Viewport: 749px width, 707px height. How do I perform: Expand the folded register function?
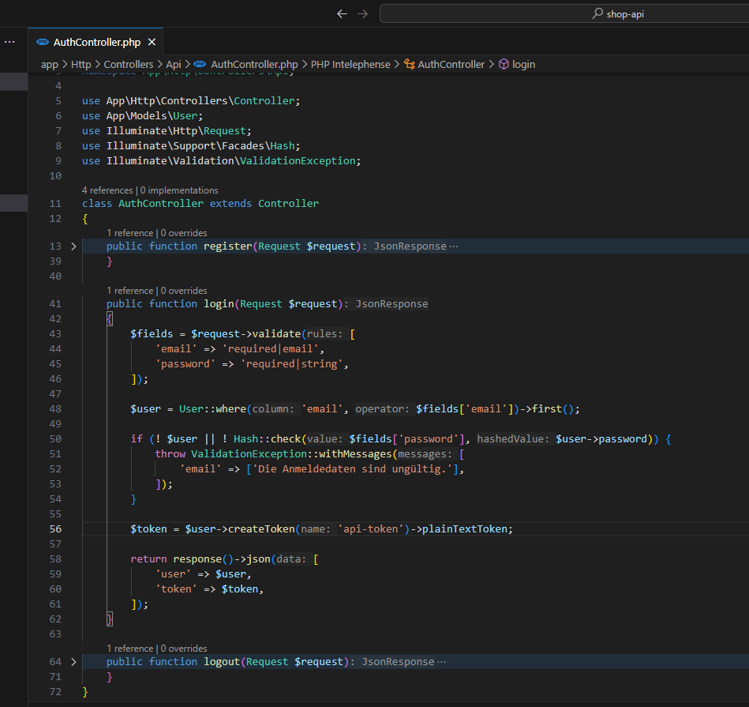click(x=73, y=246)
